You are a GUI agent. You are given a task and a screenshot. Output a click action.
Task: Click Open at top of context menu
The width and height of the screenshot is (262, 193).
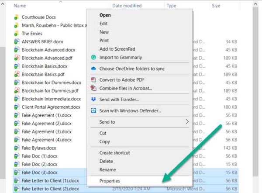pos(105,15)
